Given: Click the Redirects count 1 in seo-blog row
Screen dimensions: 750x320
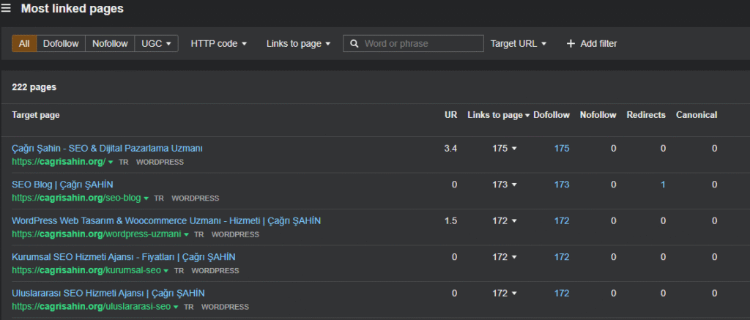Looking at the screenshot, I should click(663, 185).
